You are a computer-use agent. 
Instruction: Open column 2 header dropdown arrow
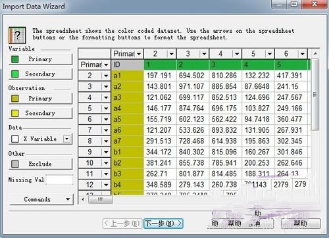[x=171, y=54]
